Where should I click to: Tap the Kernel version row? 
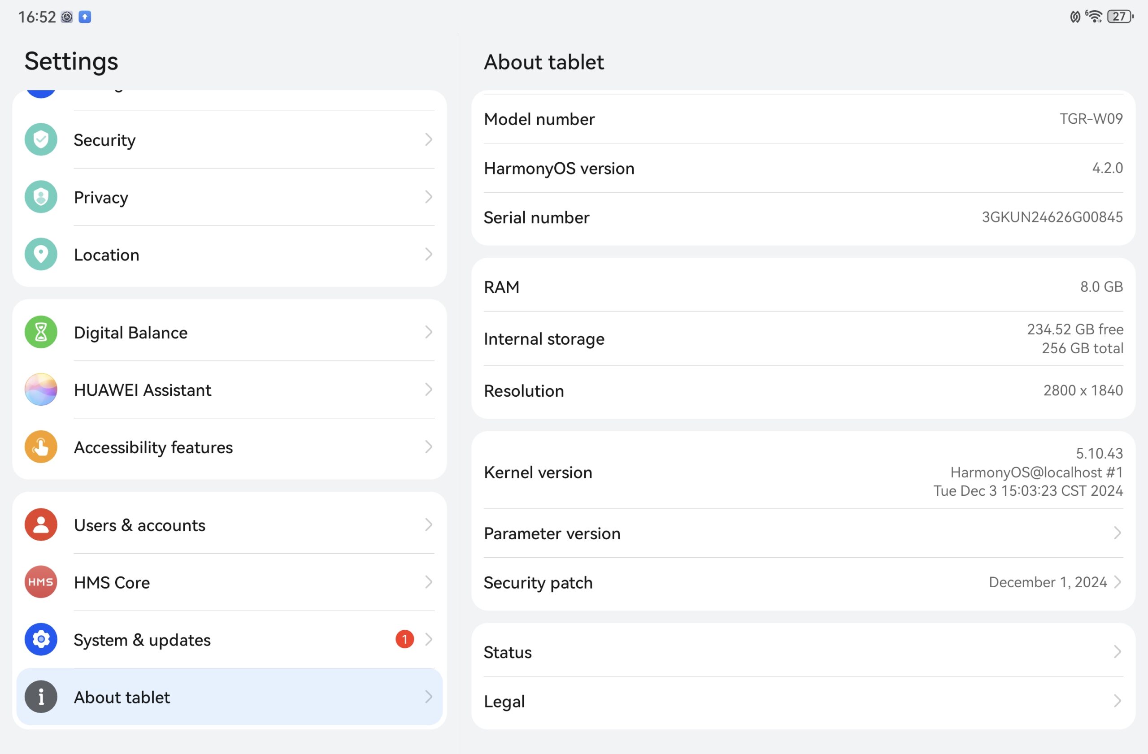[804, 472]
